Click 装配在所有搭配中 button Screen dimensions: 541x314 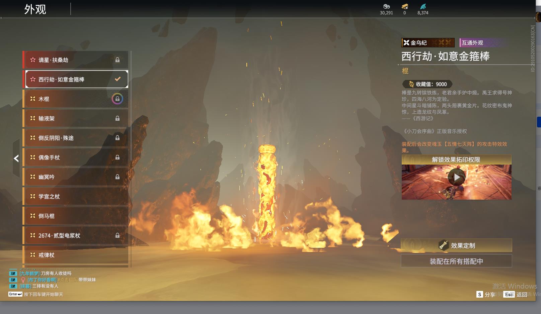pos(456,261)
